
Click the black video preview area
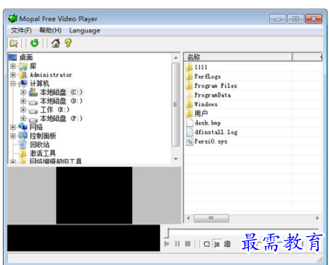tap(94, 195)
